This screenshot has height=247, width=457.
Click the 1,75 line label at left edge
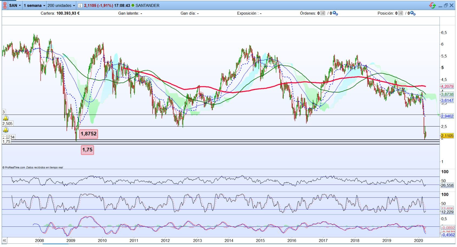6,142
